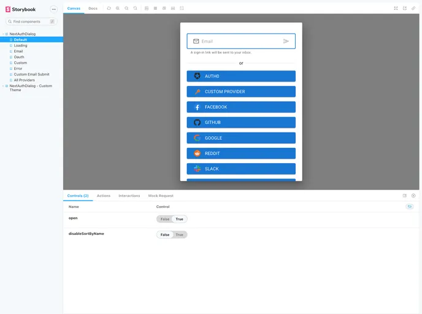Click the Remount component toolbar icon

pos(109,9)
